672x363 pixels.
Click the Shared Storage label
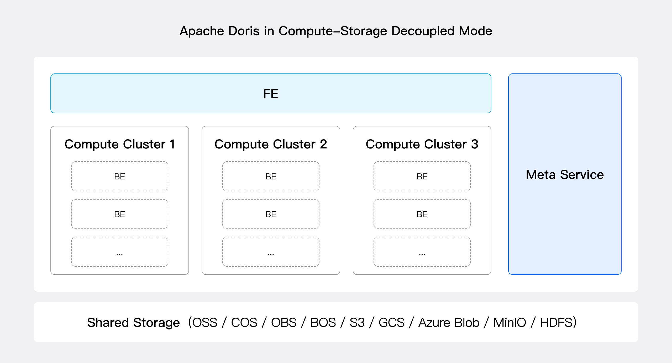coord(133,323)
